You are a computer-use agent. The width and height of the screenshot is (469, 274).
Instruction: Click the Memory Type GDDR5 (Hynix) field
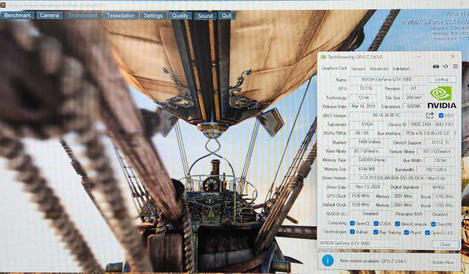pos(372,160)
